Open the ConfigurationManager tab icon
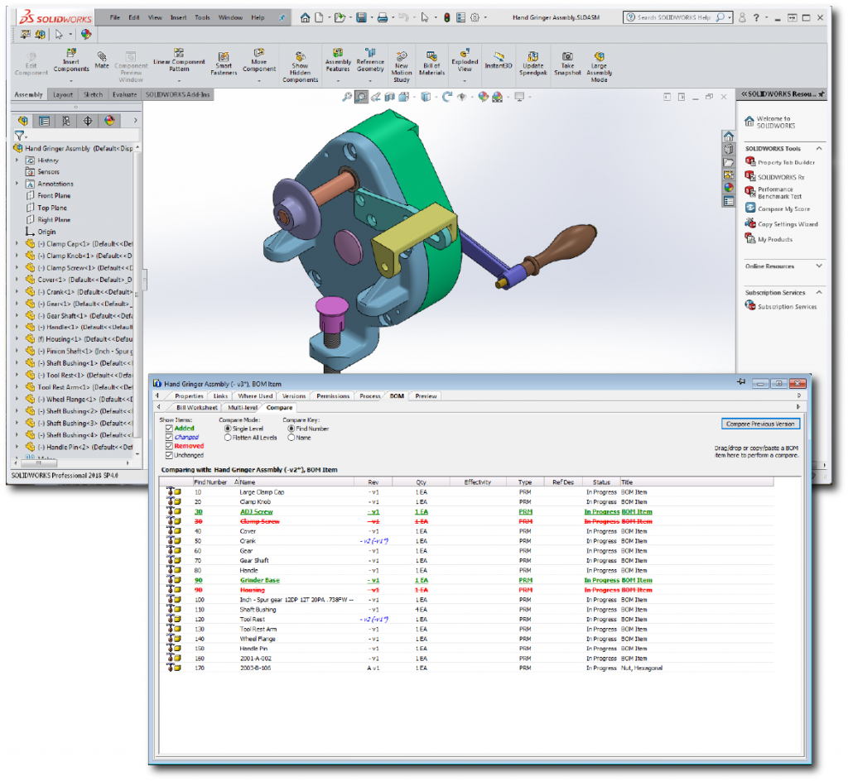The height and width of the screenshot is (781, 848). [x=66, y=121]
